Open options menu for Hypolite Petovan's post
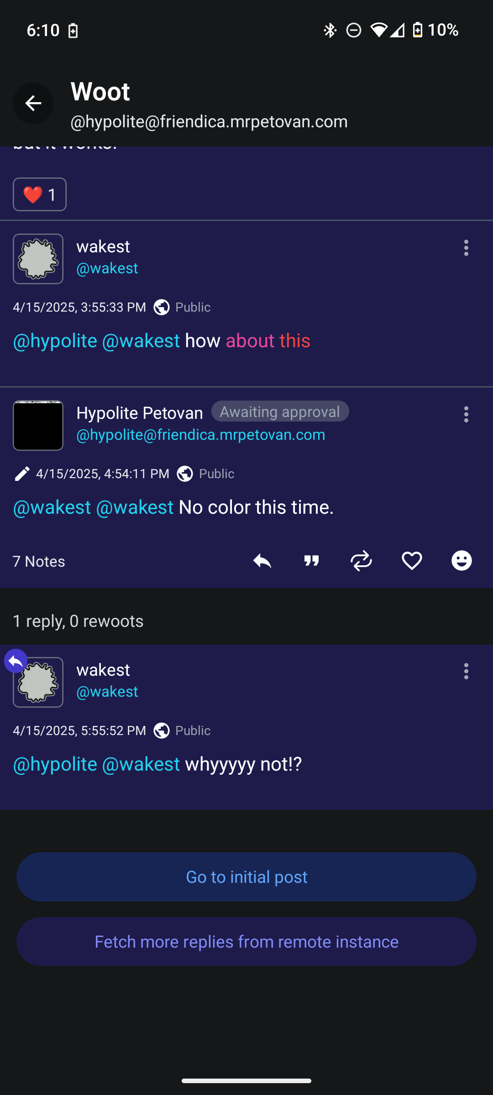 click(x=466, y=414)
